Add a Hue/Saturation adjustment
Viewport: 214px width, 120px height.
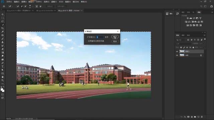coord(186,22)
